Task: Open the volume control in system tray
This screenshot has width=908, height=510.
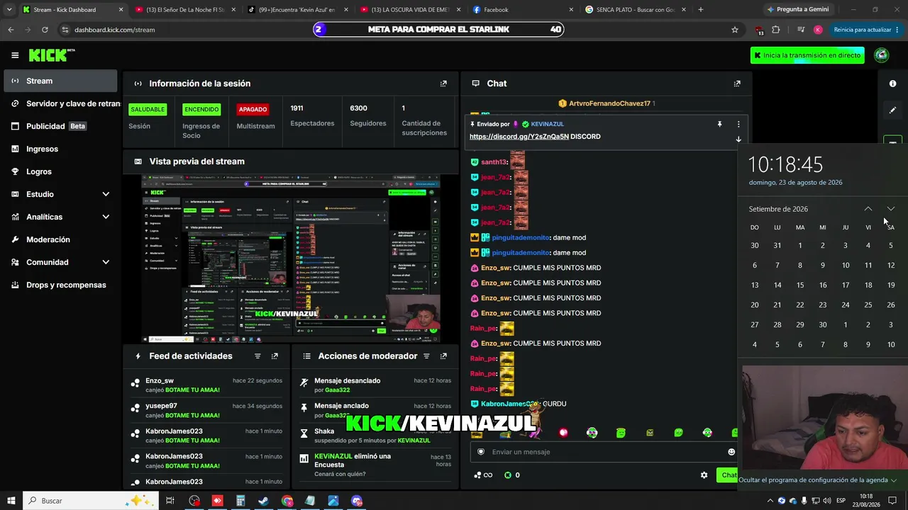Action: [826, 501]
